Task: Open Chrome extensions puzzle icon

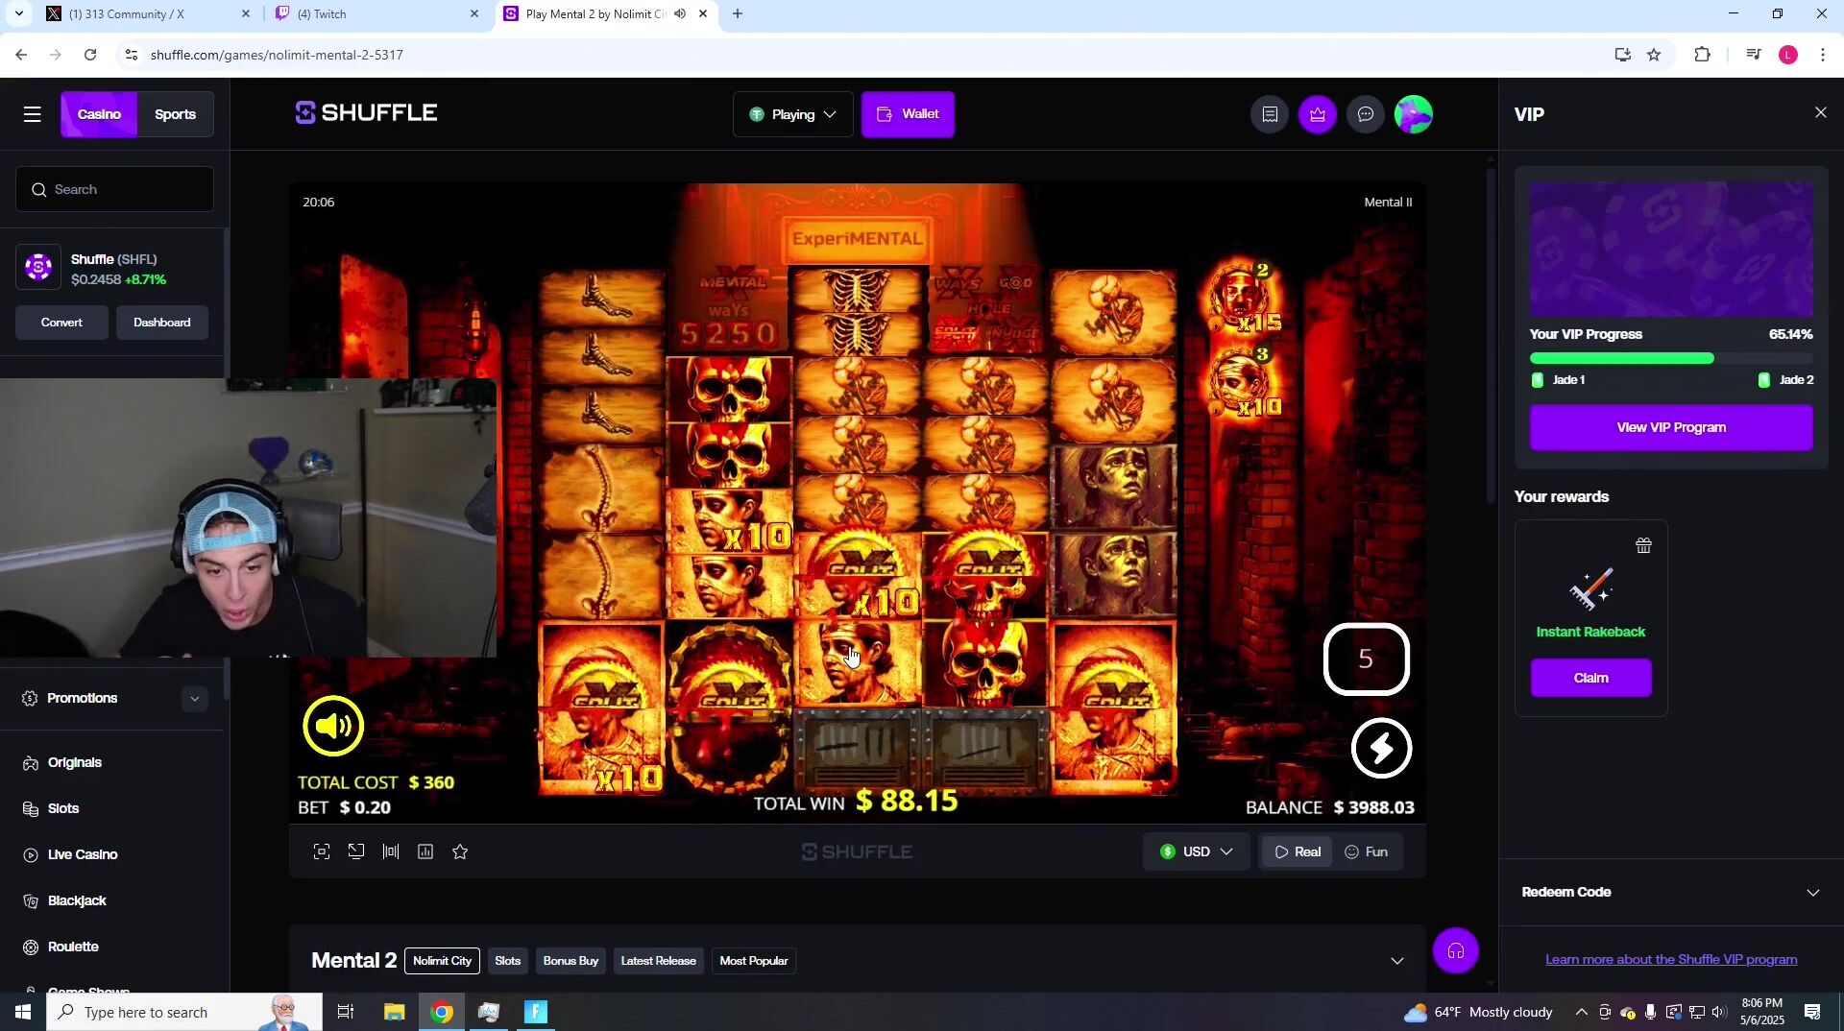Action: click(x=1702, y=55)
